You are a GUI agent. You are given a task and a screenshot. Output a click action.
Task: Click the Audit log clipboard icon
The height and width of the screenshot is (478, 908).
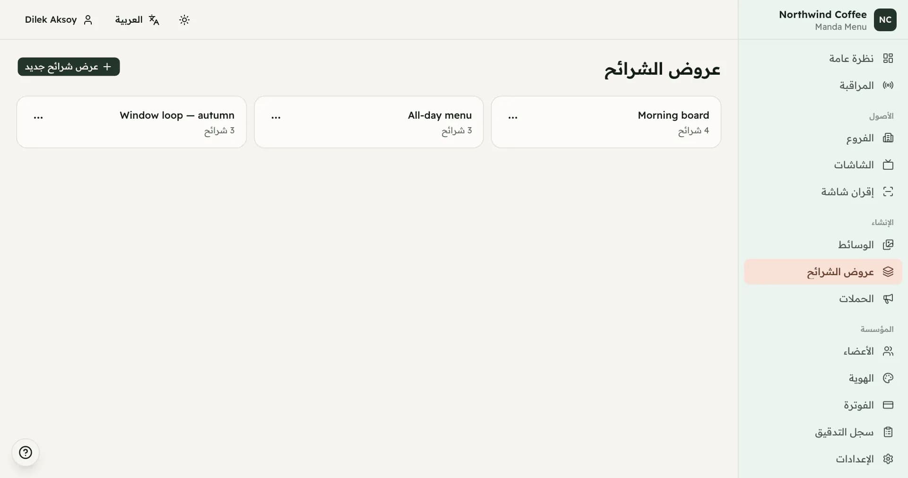(888, 432)
